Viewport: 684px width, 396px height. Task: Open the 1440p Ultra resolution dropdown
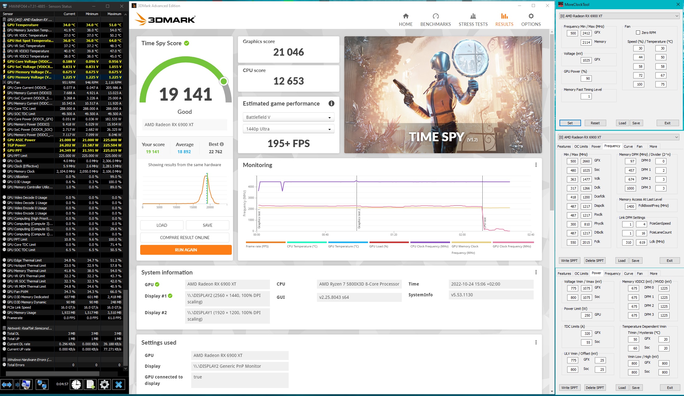click(x=288, y=129)
